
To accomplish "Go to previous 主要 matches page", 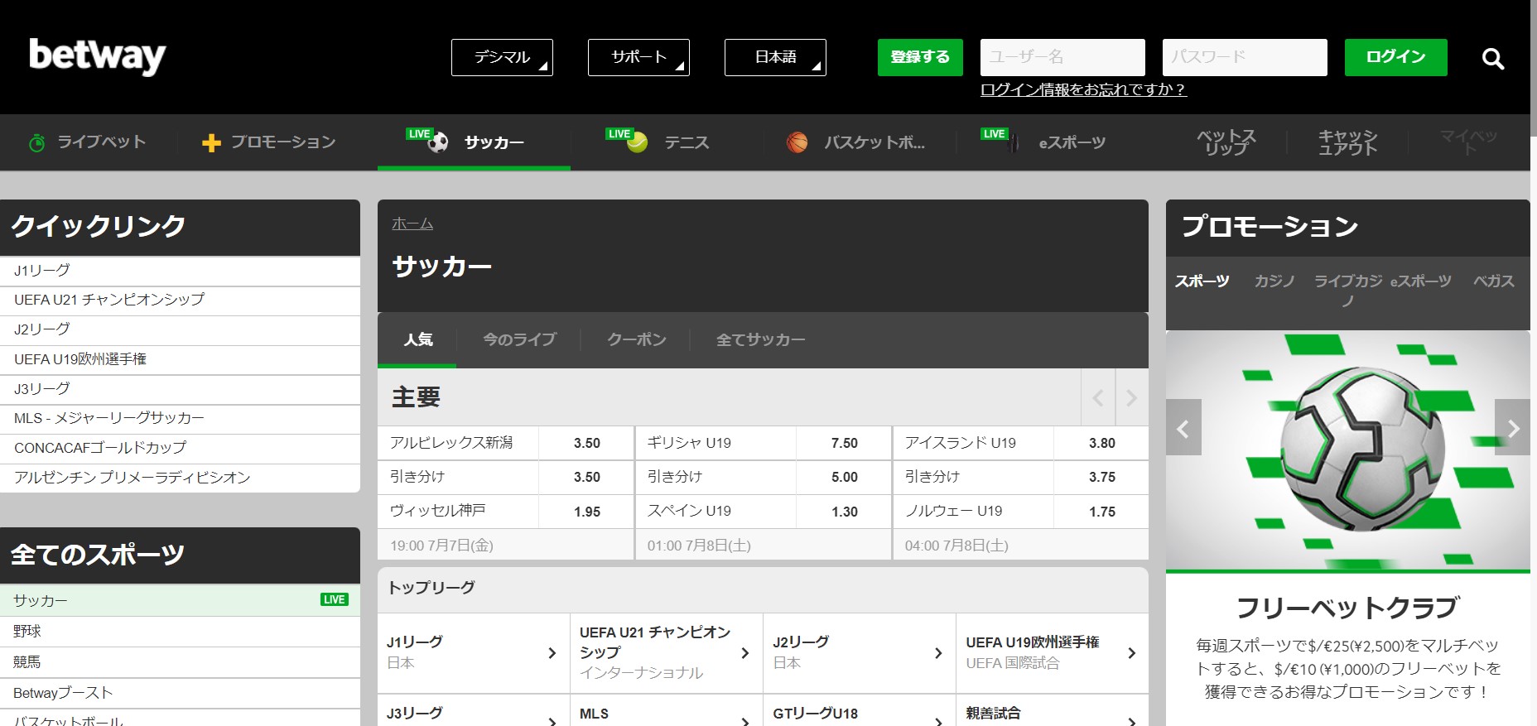I will [1098, 398].
